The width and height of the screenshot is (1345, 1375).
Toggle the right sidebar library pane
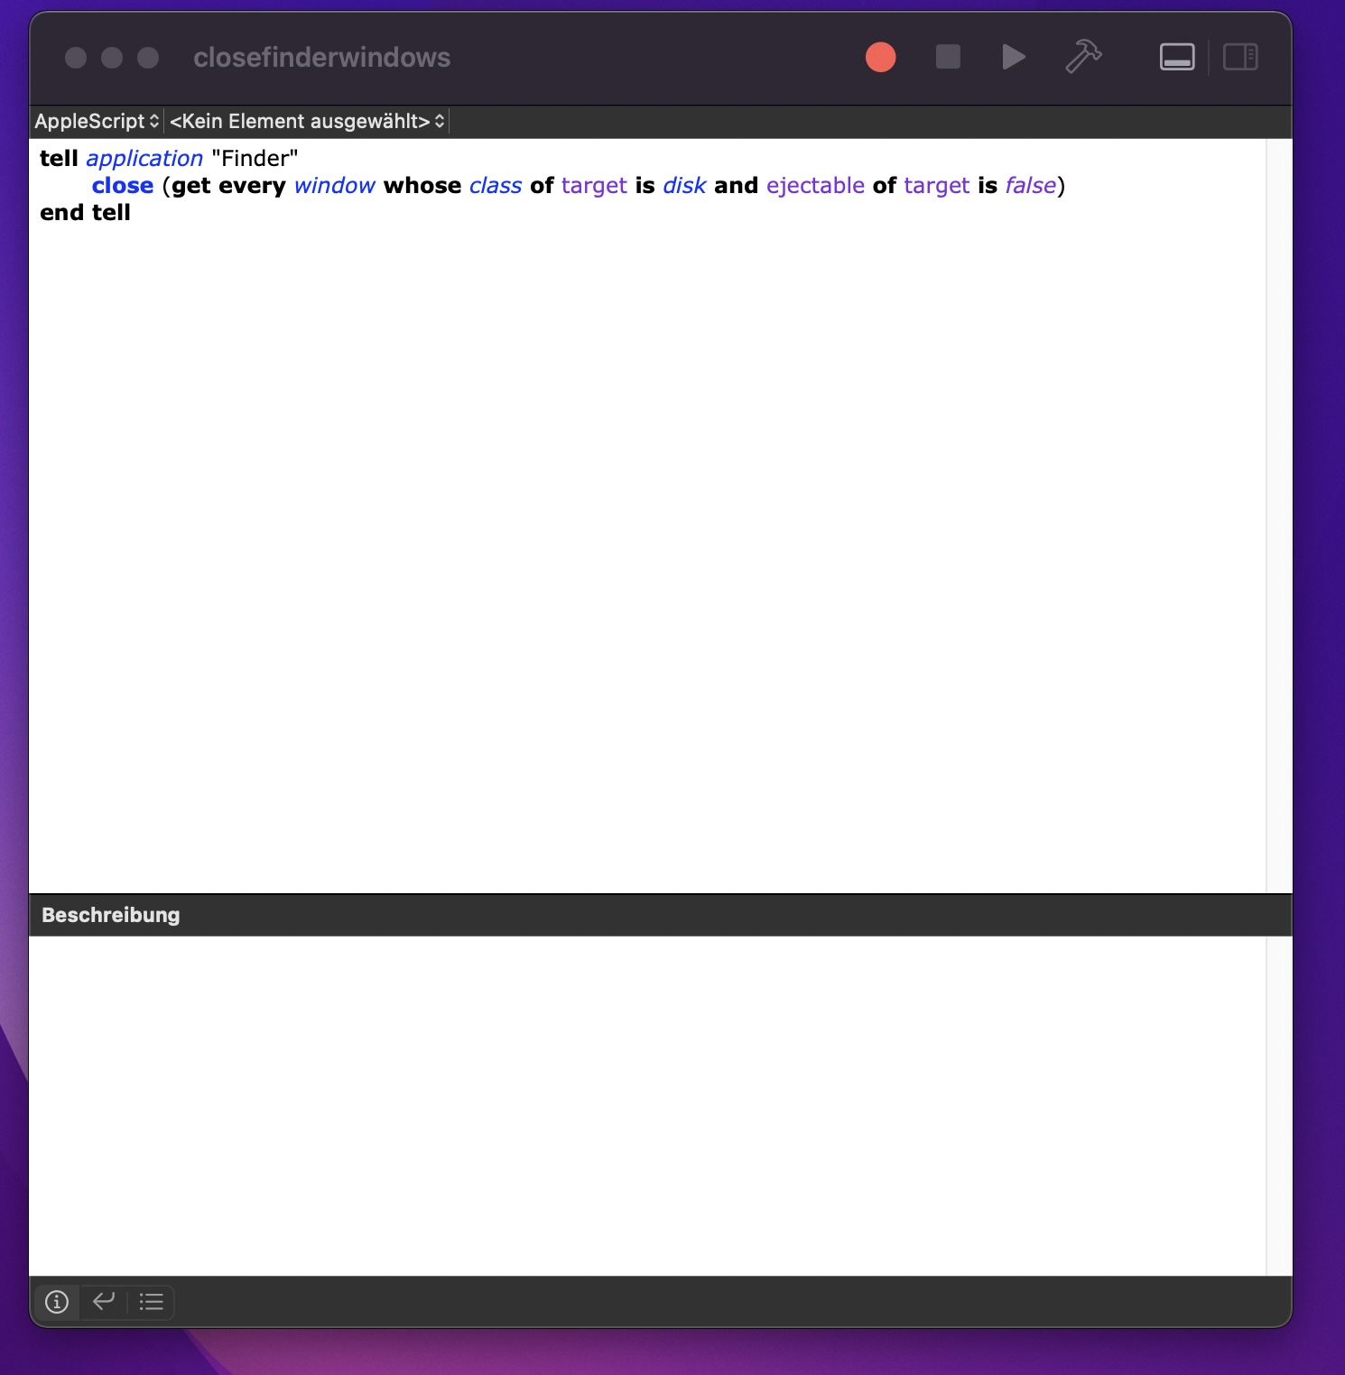click(x=1240, y=58)
